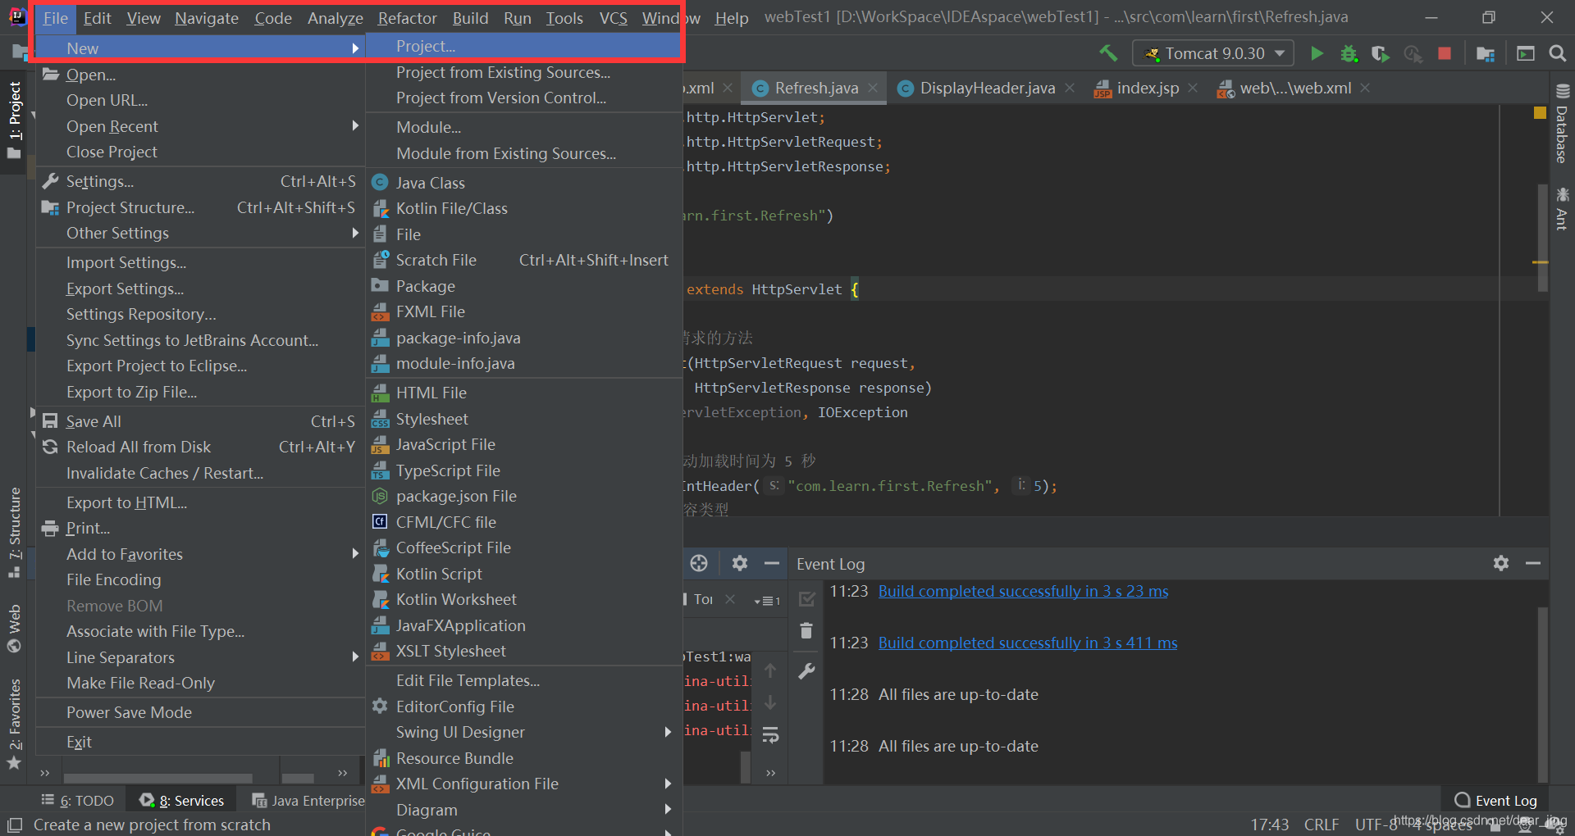1575x836 pixels.
Task: Toggle soft-wrap icon in Services output
Action: pyautogui.click(x=770, y=735)
